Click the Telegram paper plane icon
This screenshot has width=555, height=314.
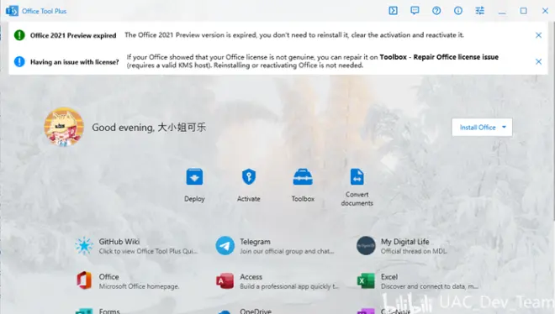pyautogui.click(x=225, y=246)
